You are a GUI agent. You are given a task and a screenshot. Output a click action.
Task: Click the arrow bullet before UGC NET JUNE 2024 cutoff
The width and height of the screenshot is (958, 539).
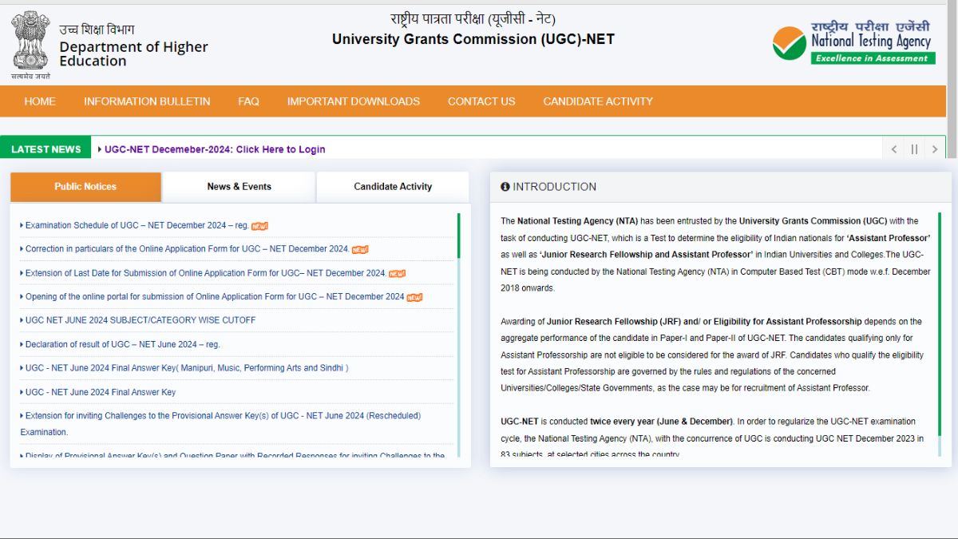click(x=22, y=320)
